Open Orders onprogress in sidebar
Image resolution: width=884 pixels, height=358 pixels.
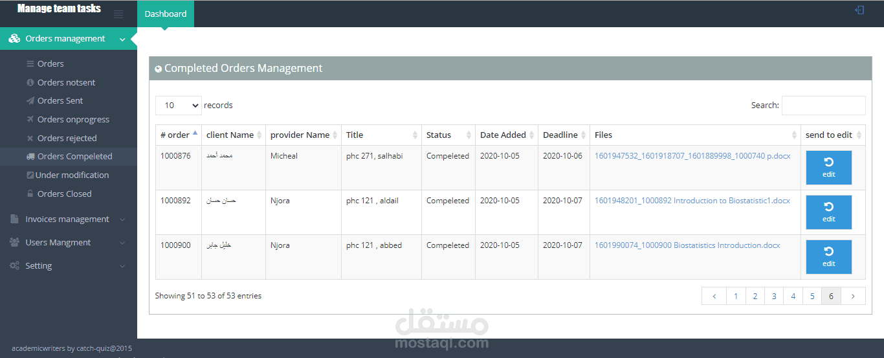click(73, 119)
